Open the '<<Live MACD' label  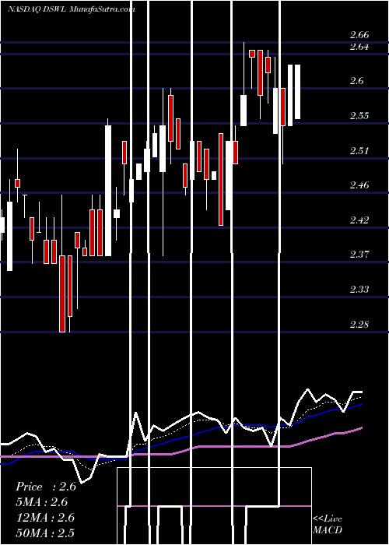click(x=328, y=524)
